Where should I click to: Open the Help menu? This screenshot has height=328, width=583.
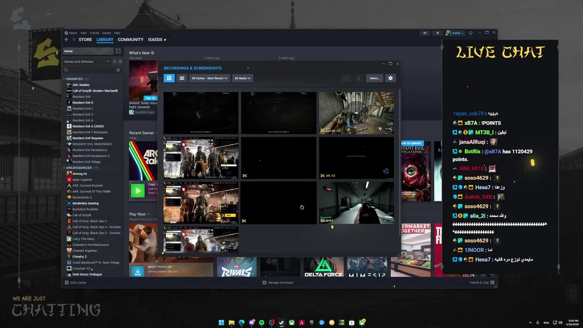pyautogui.click(x=117, y=33)
